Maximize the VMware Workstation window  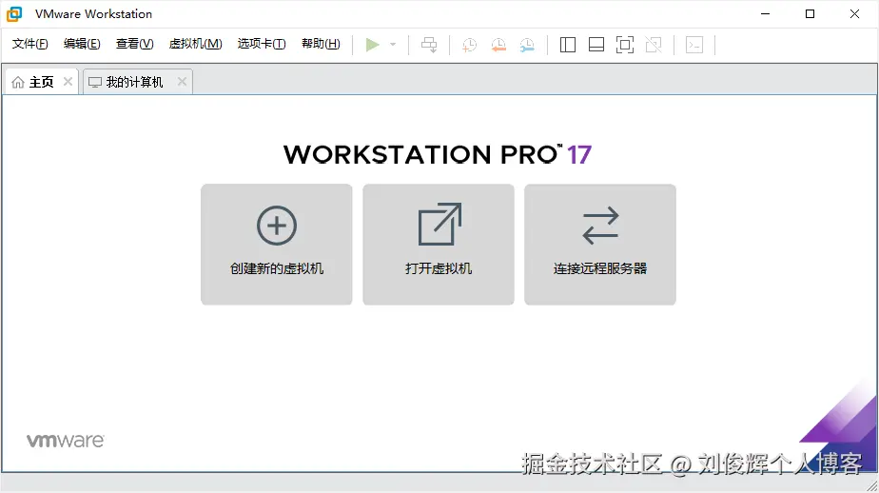(x=811, y=14)
